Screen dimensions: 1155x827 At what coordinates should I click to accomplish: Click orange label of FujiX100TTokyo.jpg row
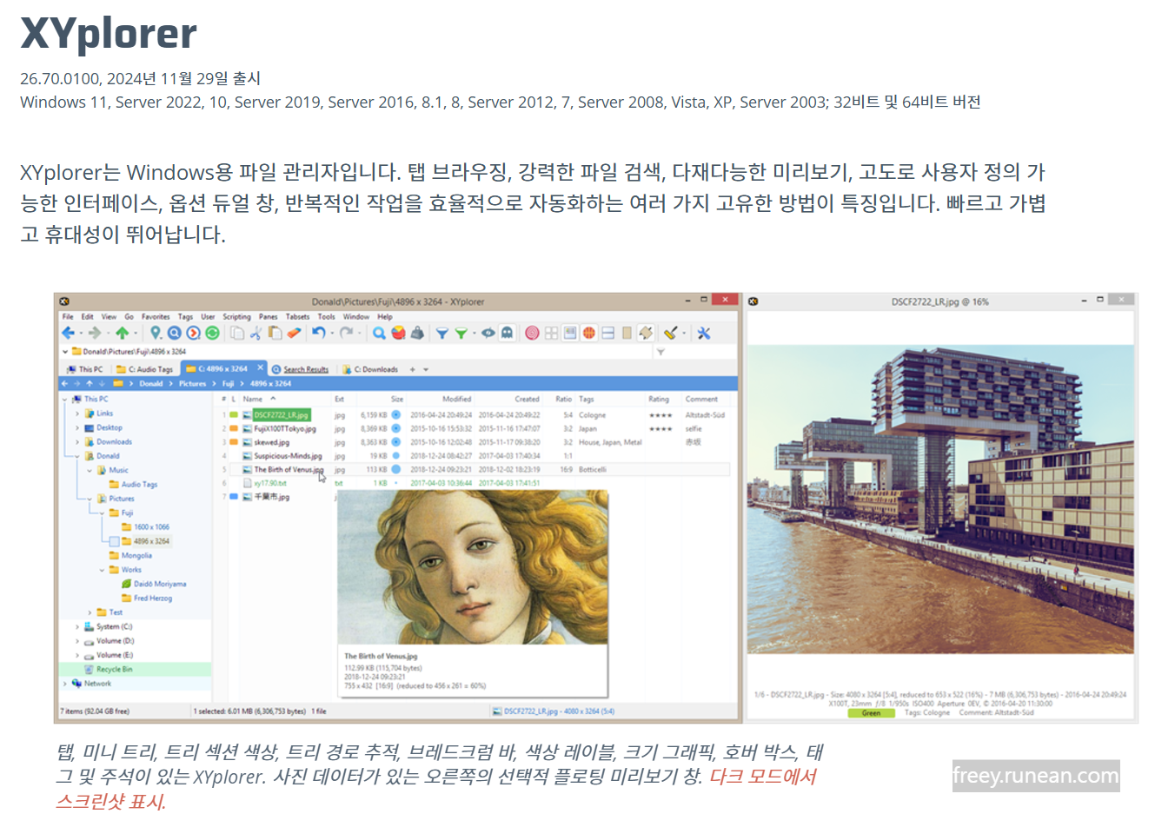point(234,428)
